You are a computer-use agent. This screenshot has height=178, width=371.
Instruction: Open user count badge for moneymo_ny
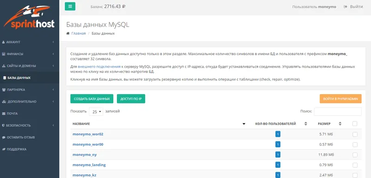pos(278,155)
